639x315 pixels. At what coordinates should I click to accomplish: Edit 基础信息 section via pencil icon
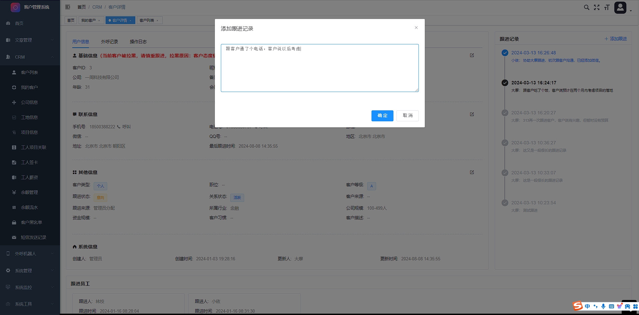[x=472, y=55]
